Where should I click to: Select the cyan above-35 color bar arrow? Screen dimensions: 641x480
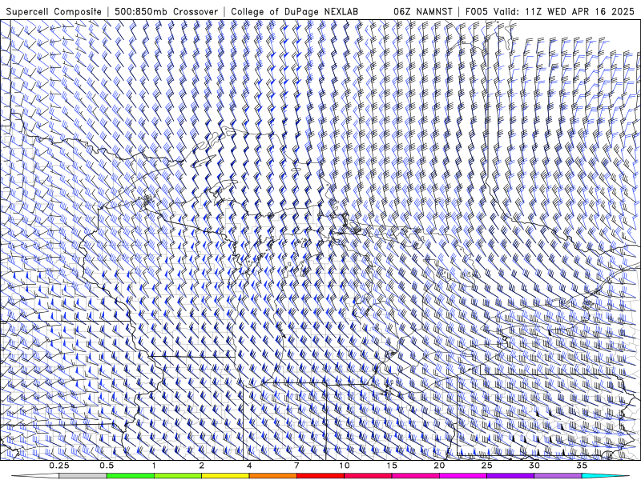tap(606, 476)
